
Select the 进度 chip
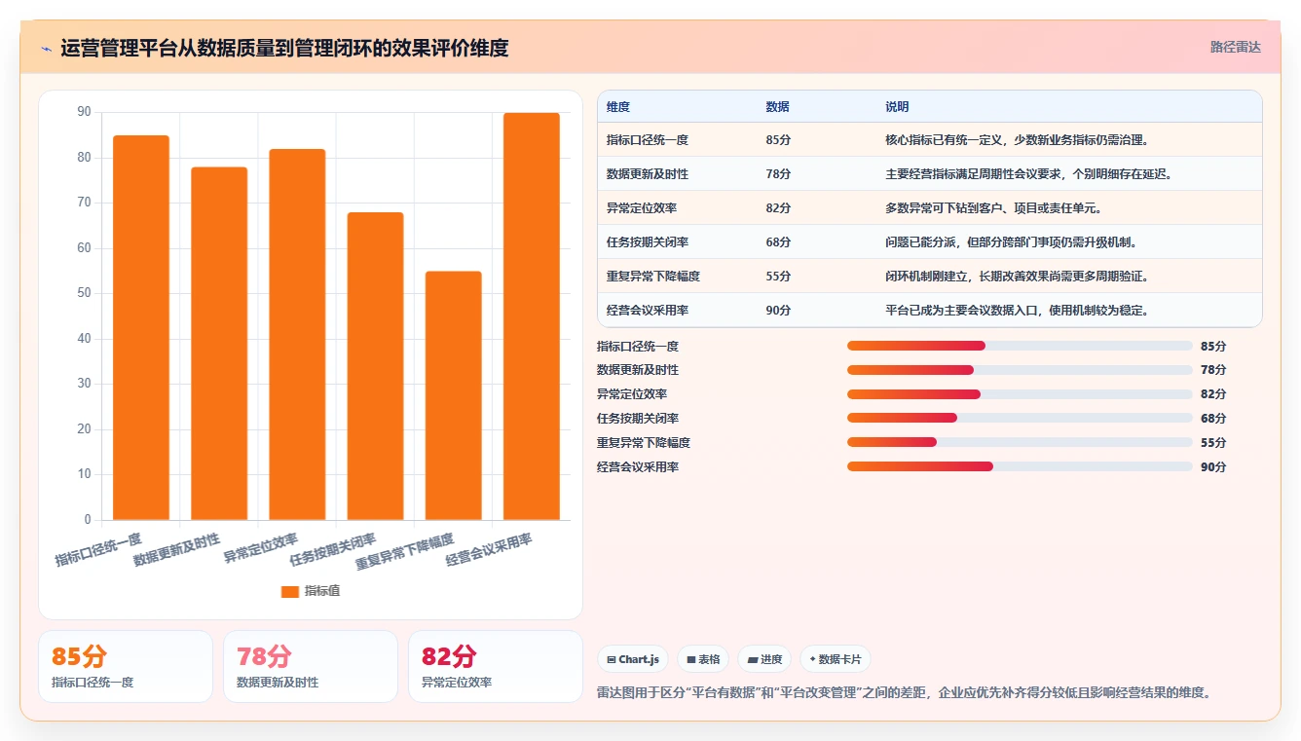(764, 659)
